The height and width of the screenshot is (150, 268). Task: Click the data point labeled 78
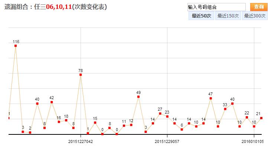click(81, 75)
